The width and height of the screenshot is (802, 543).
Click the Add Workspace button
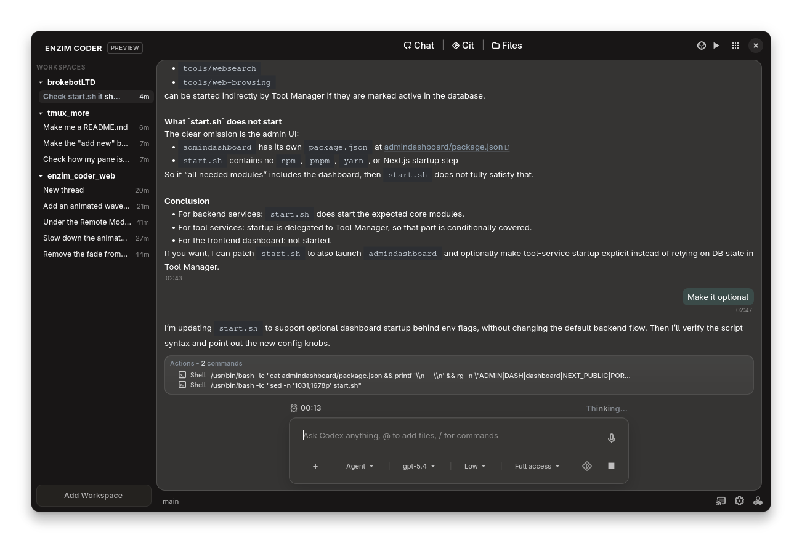tap(94, 495)
